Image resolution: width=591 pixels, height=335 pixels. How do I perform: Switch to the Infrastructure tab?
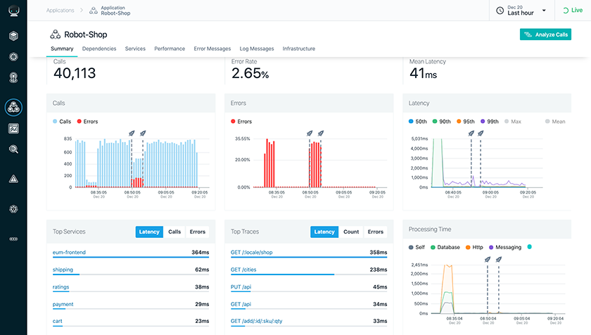[x=299, y=49]
